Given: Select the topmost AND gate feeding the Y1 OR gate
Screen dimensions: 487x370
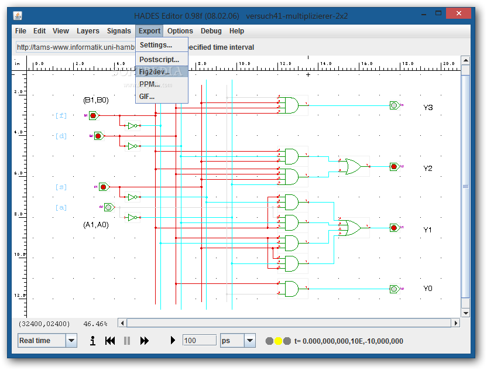Looking at the screenshot, I should tap(291, 202).
